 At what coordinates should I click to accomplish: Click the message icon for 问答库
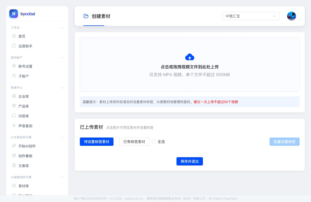click(14, 116)
